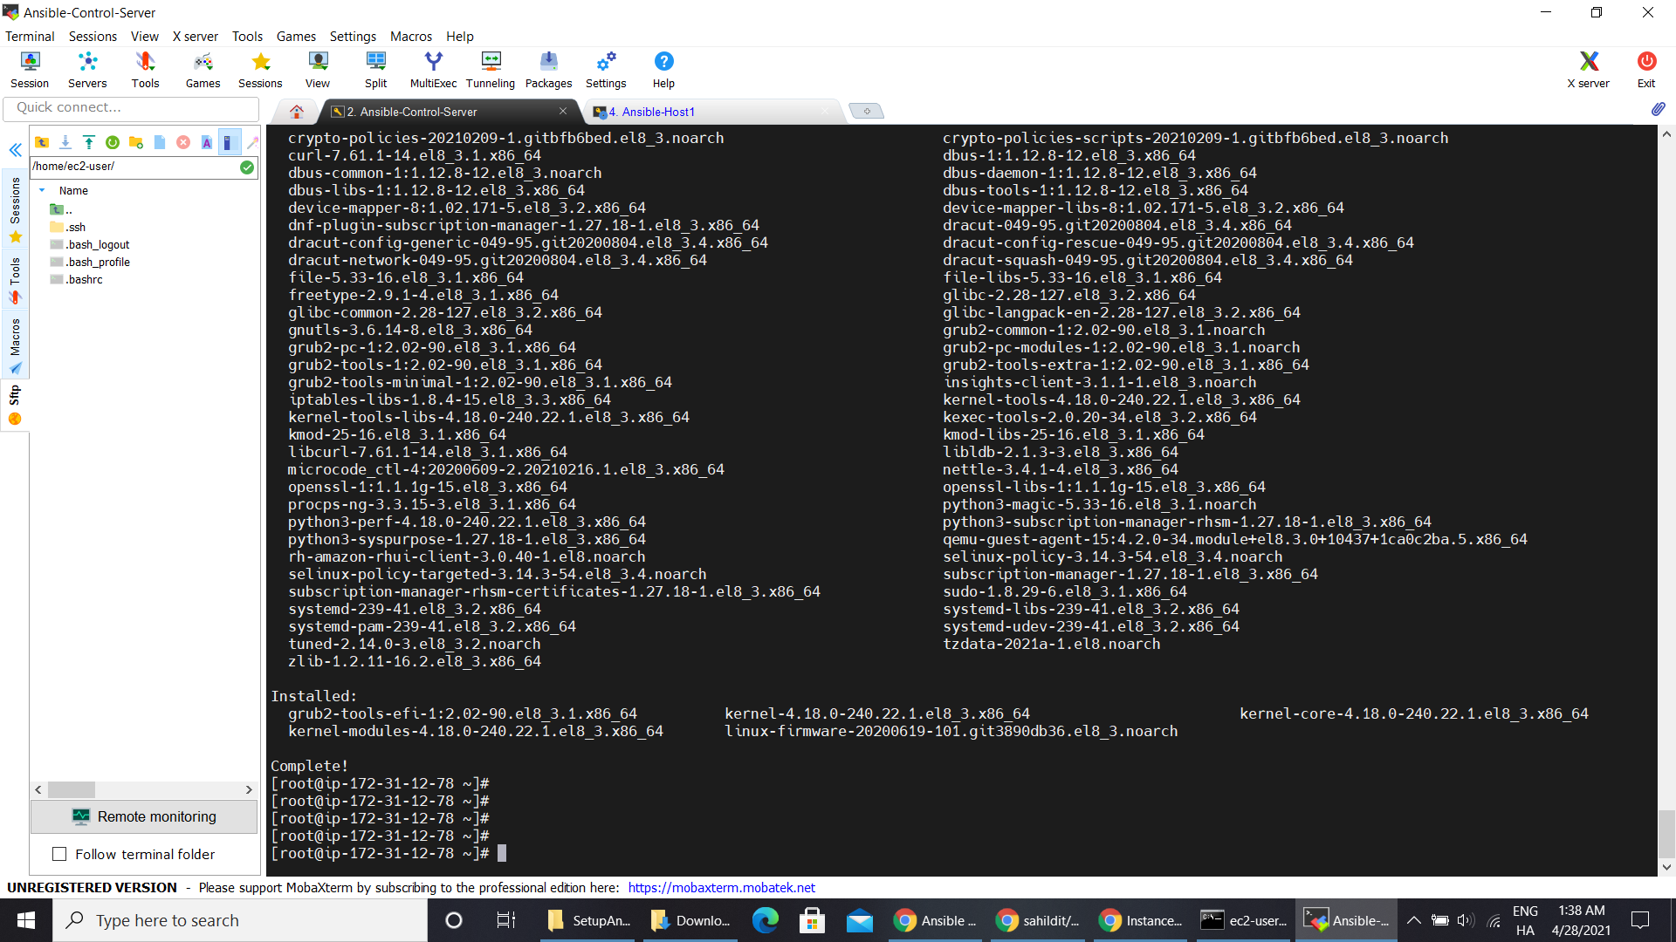The height and width of the screenshot is (942, 1676).
Task: Enable Follow terminal folder checkbox
Action: click(x=59, y=854)
